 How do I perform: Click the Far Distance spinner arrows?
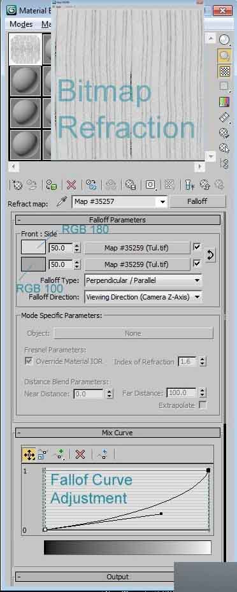pyautogui.click(x=203, y=393)
